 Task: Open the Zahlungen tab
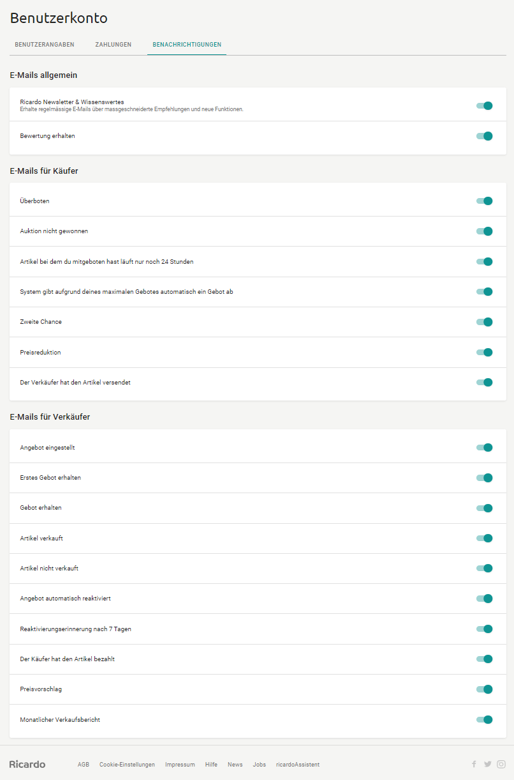(114, 45)
